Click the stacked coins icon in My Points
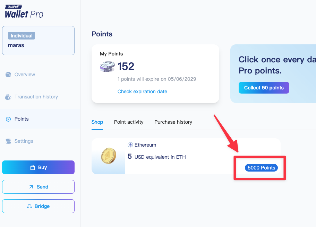This screenshot has width=316, height=227. point(107,66)
